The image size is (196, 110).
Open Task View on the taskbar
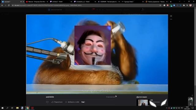click(12, 108)
